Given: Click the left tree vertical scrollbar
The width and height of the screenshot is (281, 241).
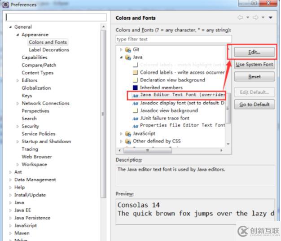Looking at the screenshot, I should point(103,114).
